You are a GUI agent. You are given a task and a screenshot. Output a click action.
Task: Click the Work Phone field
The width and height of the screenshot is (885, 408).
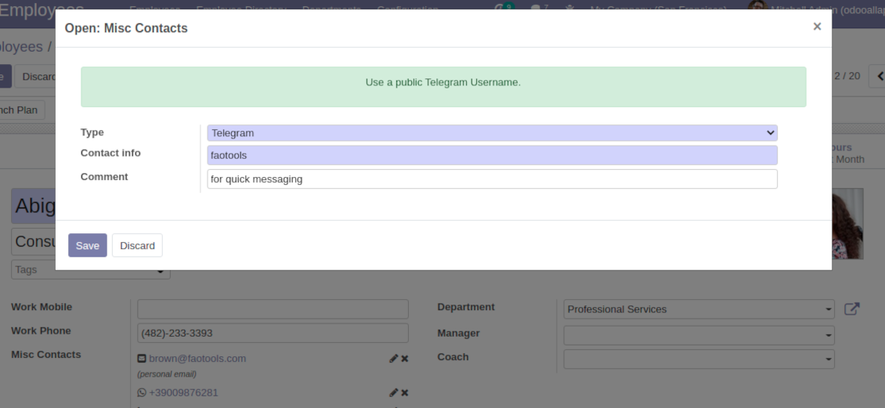click(x=273, y=333)
